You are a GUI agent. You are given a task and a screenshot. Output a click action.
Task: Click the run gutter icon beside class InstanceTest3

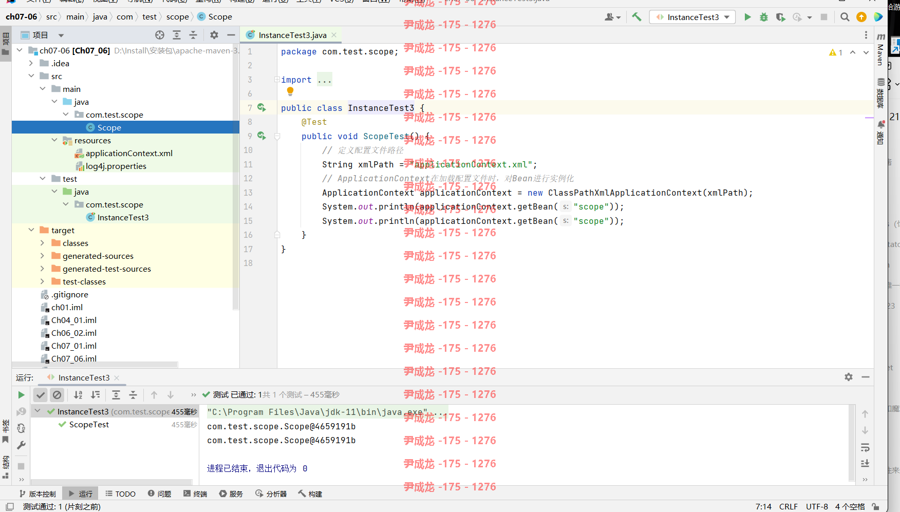261,107
